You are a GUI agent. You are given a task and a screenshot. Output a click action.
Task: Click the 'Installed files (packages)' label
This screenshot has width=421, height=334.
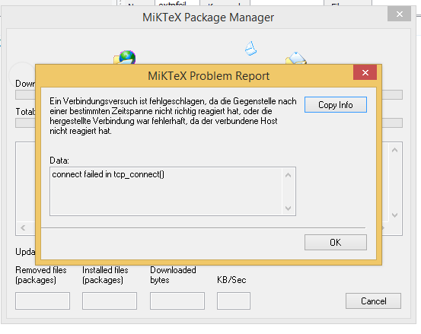pyautogui.click(x=105, y=275)
